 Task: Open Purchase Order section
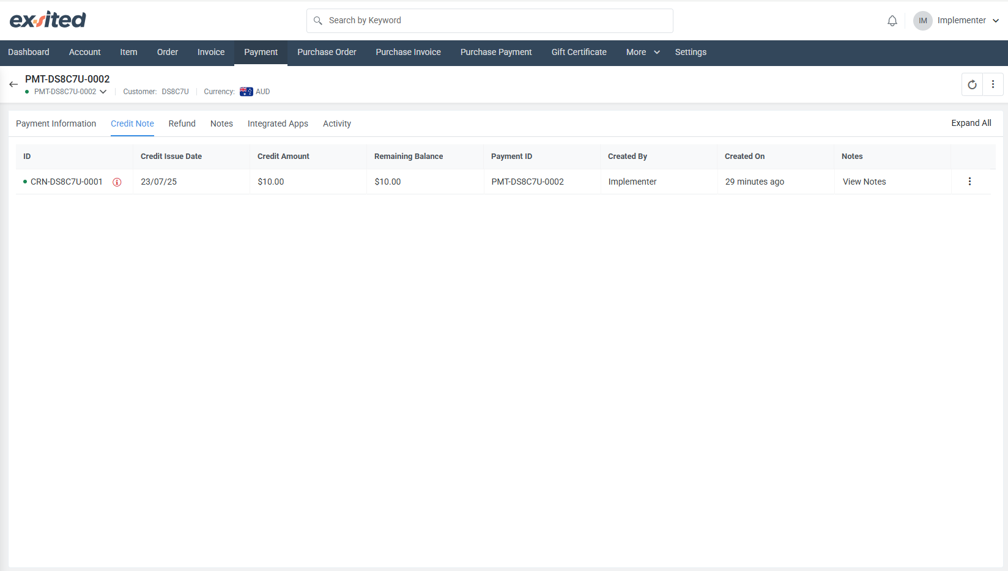coord(327,53)
